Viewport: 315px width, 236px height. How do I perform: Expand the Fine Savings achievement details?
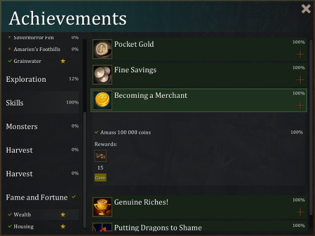pyautogui.click(x=300, y=80)
